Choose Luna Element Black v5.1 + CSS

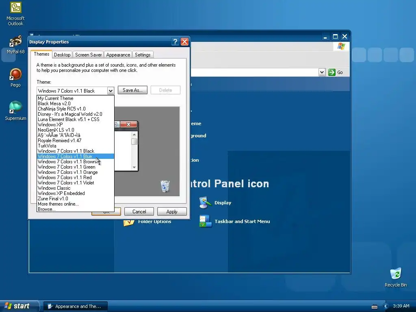click(76, 119)
